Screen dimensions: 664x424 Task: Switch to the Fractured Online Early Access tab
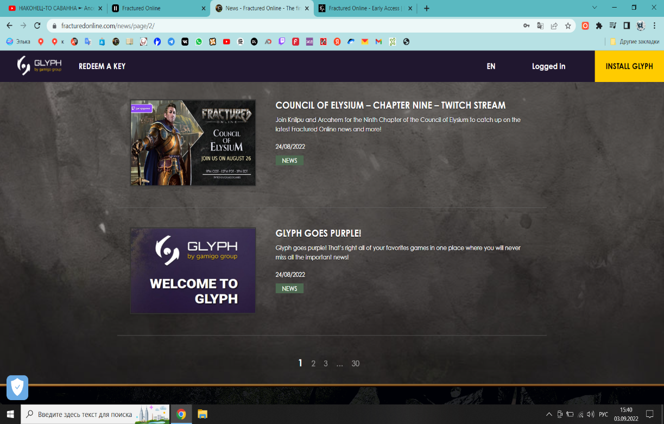pos(365,8)
